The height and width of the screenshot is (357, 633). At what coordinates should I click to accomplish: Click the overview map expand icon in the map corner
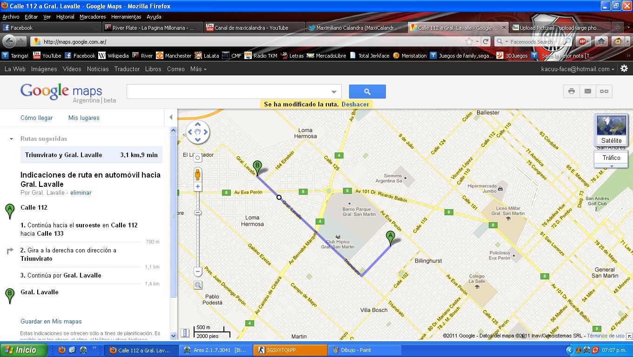click(629, 336)
